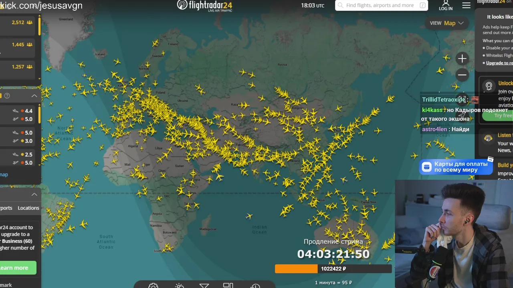513x288 pixels.
Task: Click the LOG IN text link
Action: (x=446, y=8)
